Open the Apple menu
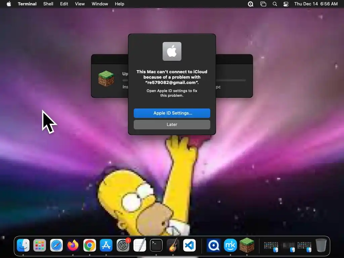Image resolution: width=344 pixels, height=258 pixels. coord(9,4)
